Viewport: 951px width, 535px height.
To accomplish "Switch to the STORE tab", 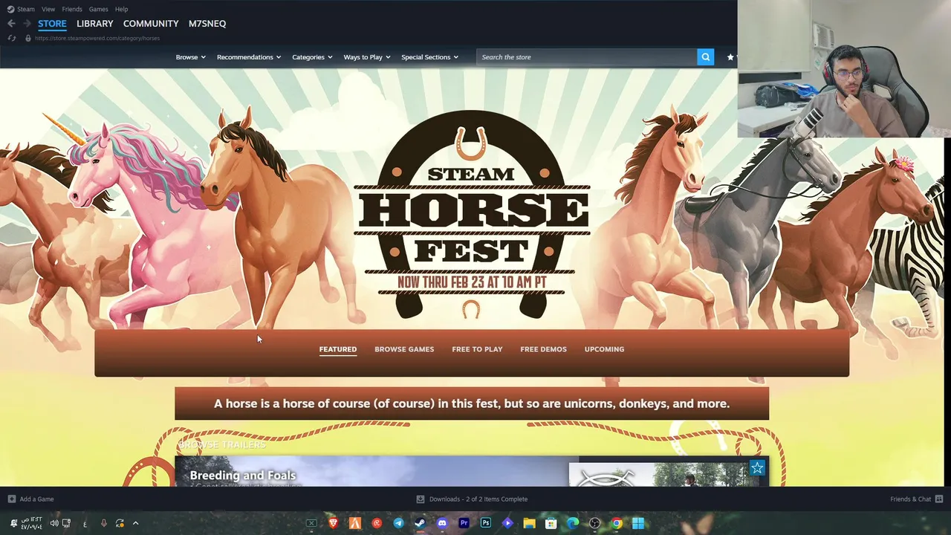I will pos(52,24).
